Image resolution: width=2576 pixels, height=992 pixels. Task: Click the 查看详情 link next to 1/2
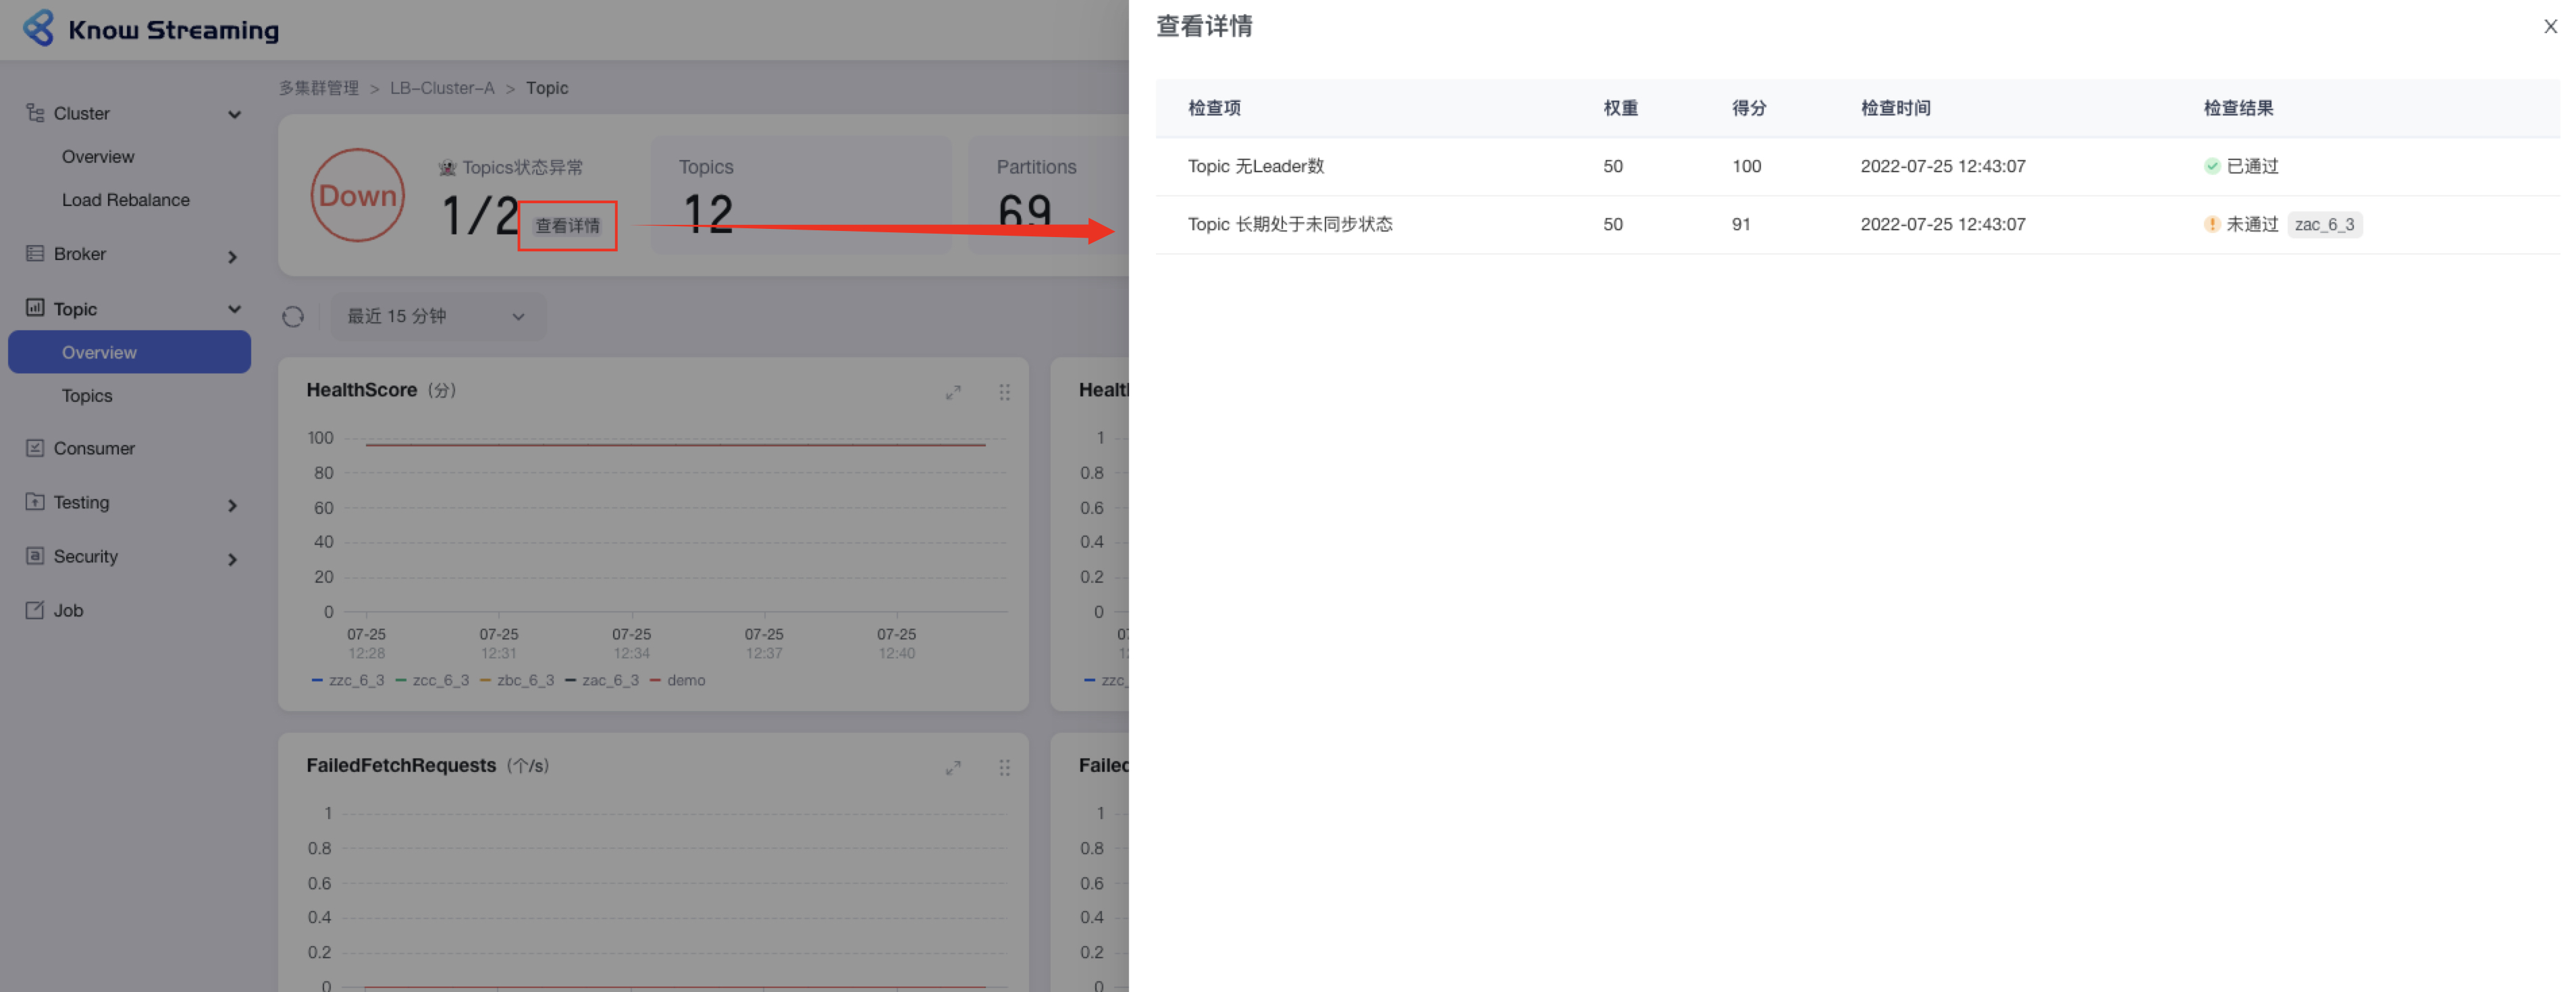click(x=567, y=226)
